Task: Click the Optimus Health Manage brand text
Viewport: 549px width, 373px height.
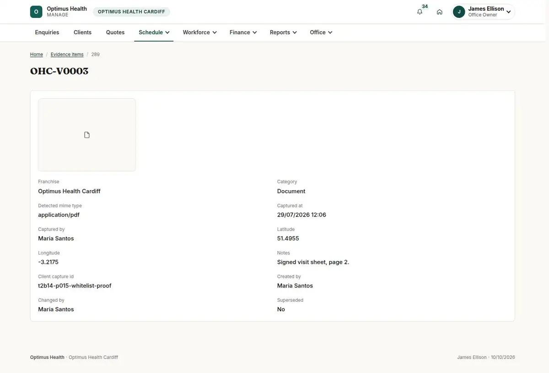Action: [67, 12]
